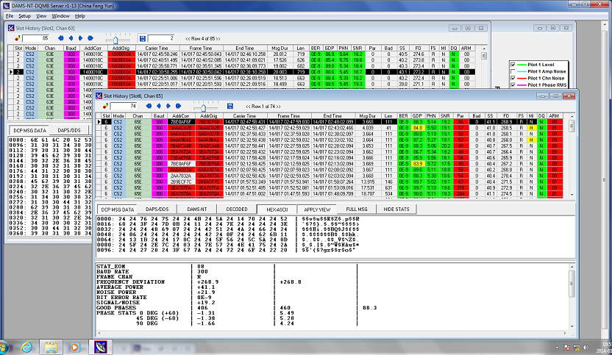
Task: Select row with AddrCorr 3AAACA28
Action: 330,128
